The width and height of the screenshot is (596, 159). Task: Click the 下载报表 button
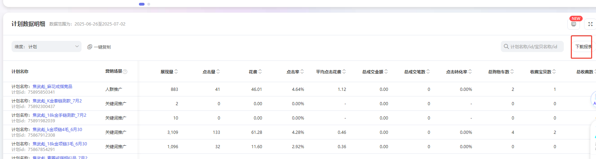pos(583,46)
